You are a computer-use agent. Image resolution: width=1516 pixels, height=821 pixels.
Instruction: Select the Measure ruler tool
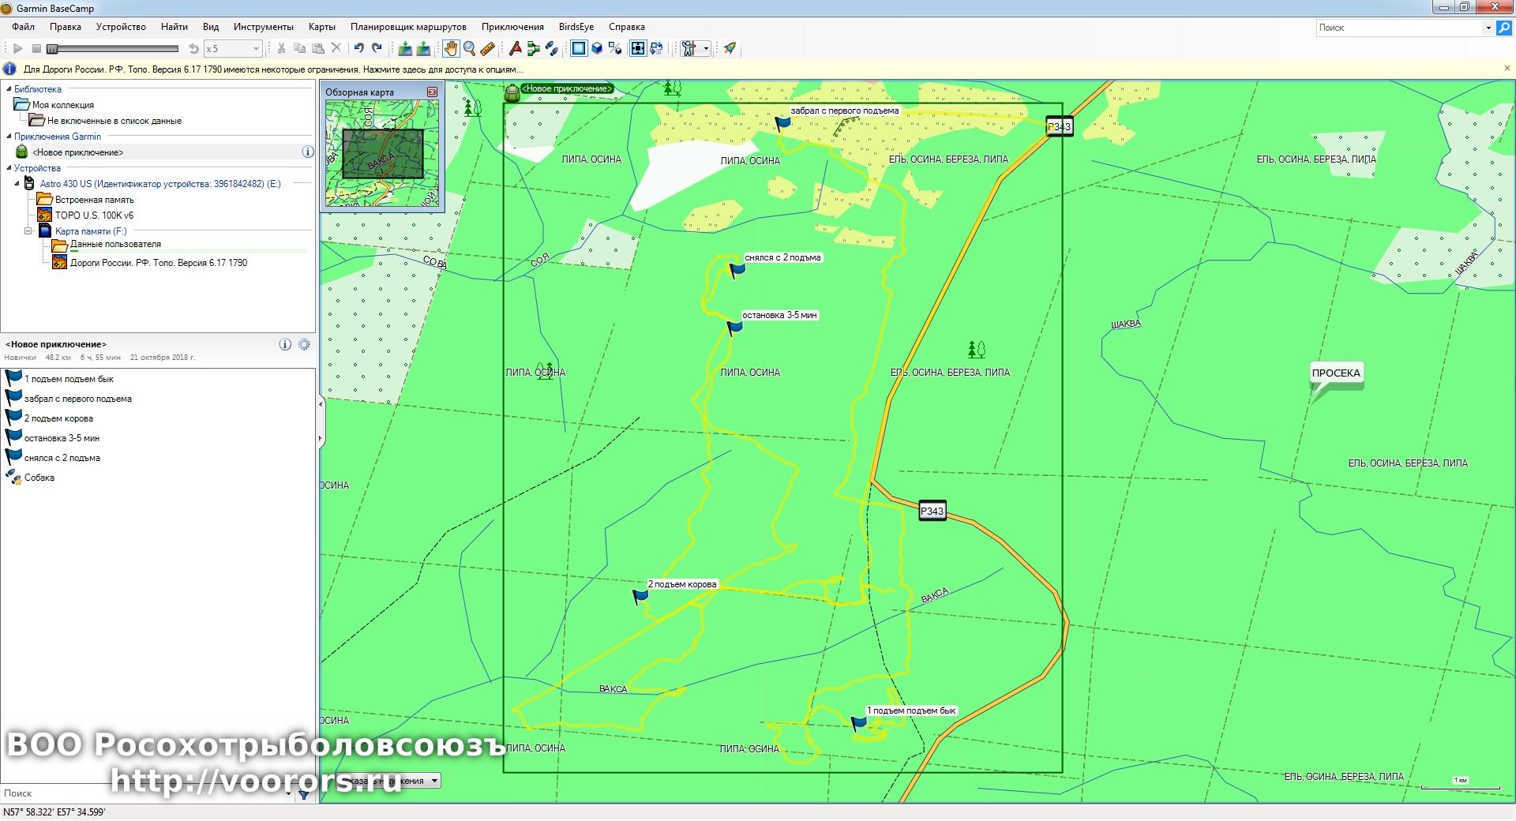coord(488,49)
